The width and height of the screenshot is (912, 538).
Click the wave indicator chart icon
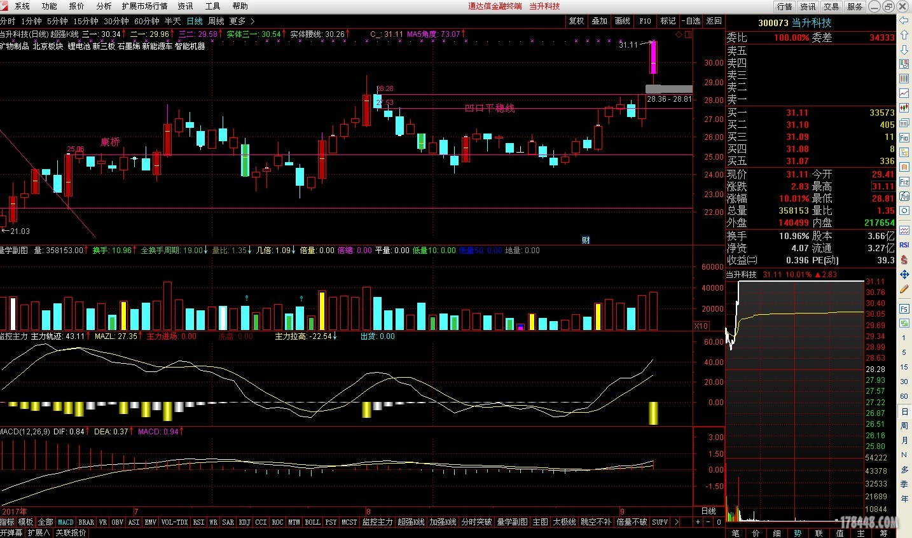pyautogui.click(x=904, y=230)
